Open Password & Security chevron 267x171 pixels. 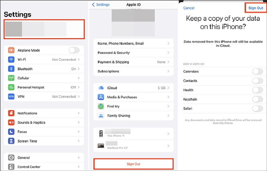coord(168,53)
